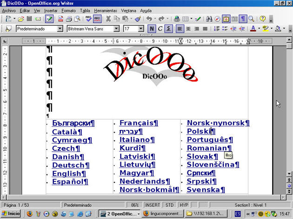Click the Zoom magnifier icon

pyautogui.click(x=251, y=19)
